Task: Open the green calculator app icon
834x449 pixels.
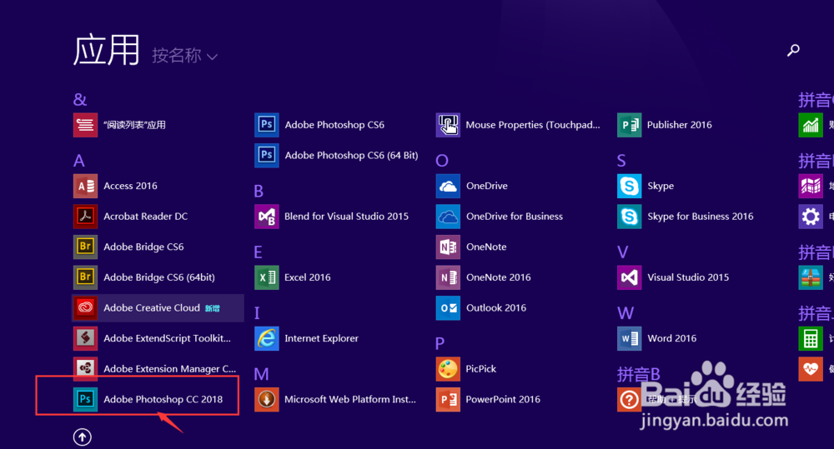Action: (811, 338)
